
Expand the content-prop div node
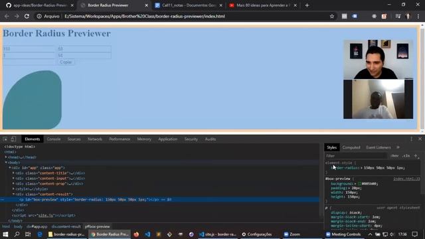pyautogui.click(x=13, y=183)
